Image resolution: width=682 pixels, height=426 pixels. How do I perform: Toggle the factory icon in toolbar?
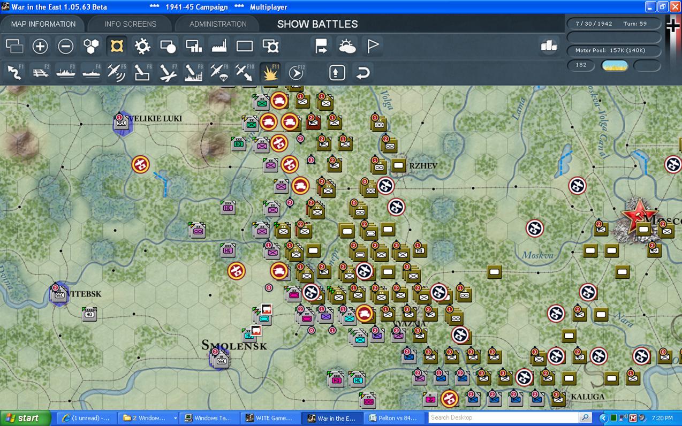pyautogui.click(x=219, y=47)
